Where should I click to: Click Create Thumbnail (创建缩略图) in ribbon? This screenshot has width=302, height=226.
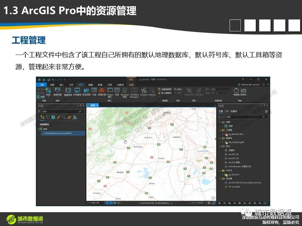click(165, 89)
